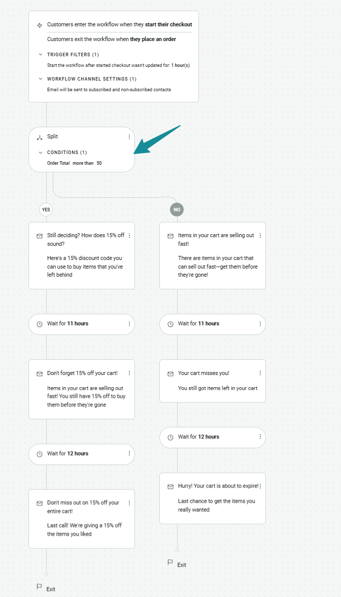Click the envelope on 'Don't miss out' final email

click(x=40, y=503)
